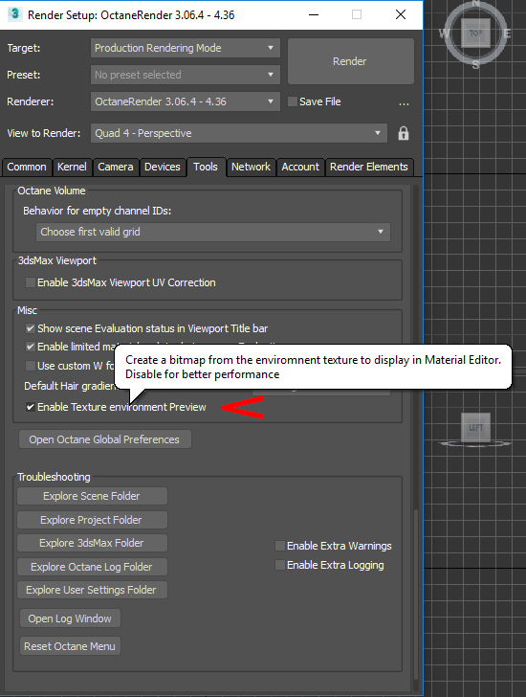
Task: Click the TOP face of the ViewCube
Action: [x=475, y=33]
